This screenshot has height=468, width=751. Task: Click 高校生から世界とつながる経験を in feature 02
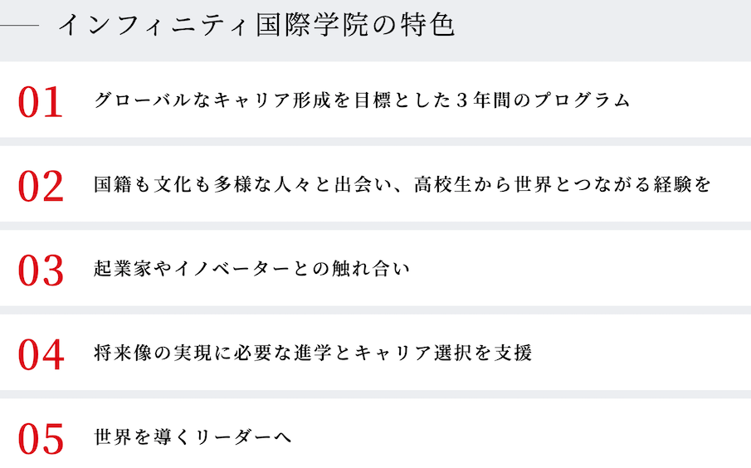point(563,184)
